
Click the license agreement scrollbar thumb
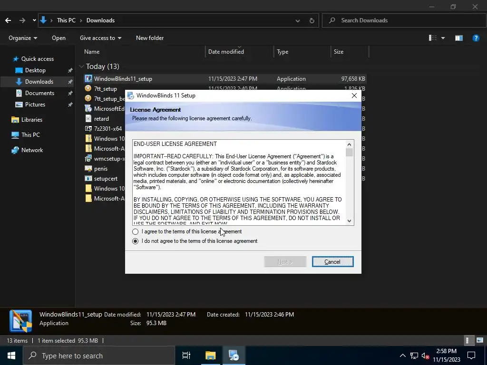point(350,153)
